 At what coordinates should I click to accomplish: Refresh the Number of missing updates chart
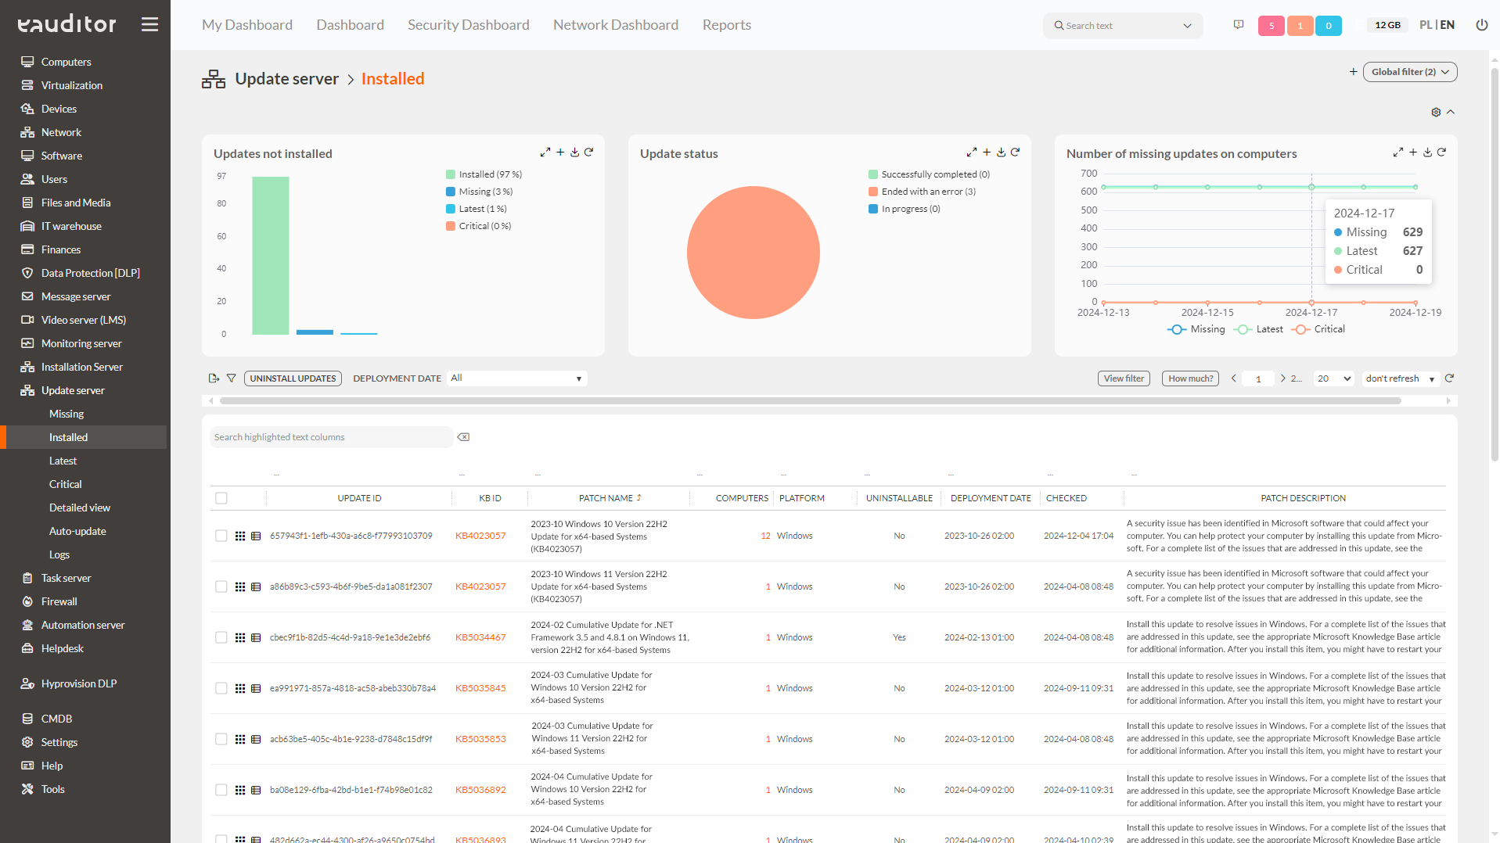[1441, 152]
